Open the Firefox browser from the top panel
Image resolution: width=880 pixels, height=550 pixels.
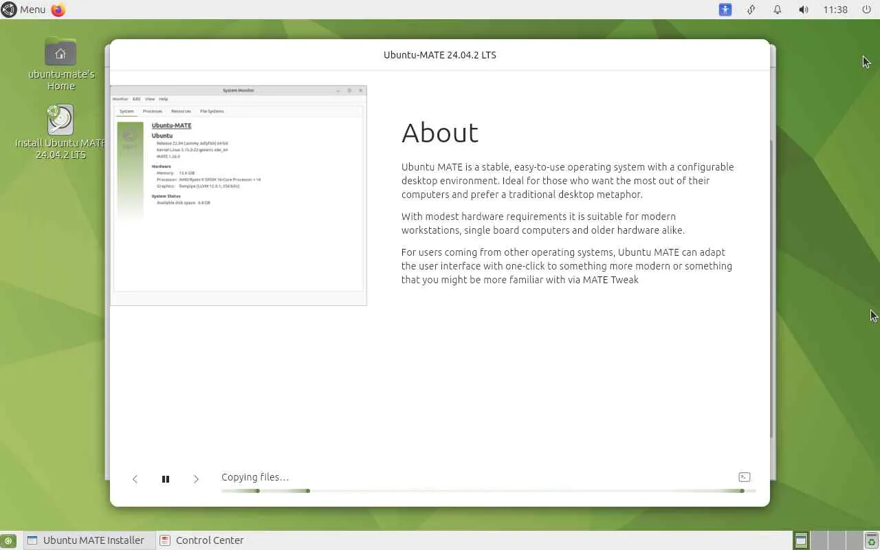[58, 10]
